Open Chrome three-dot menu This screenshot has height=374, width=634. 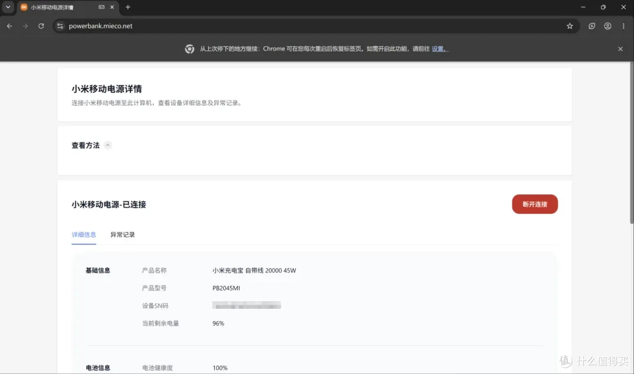[623, 26]
